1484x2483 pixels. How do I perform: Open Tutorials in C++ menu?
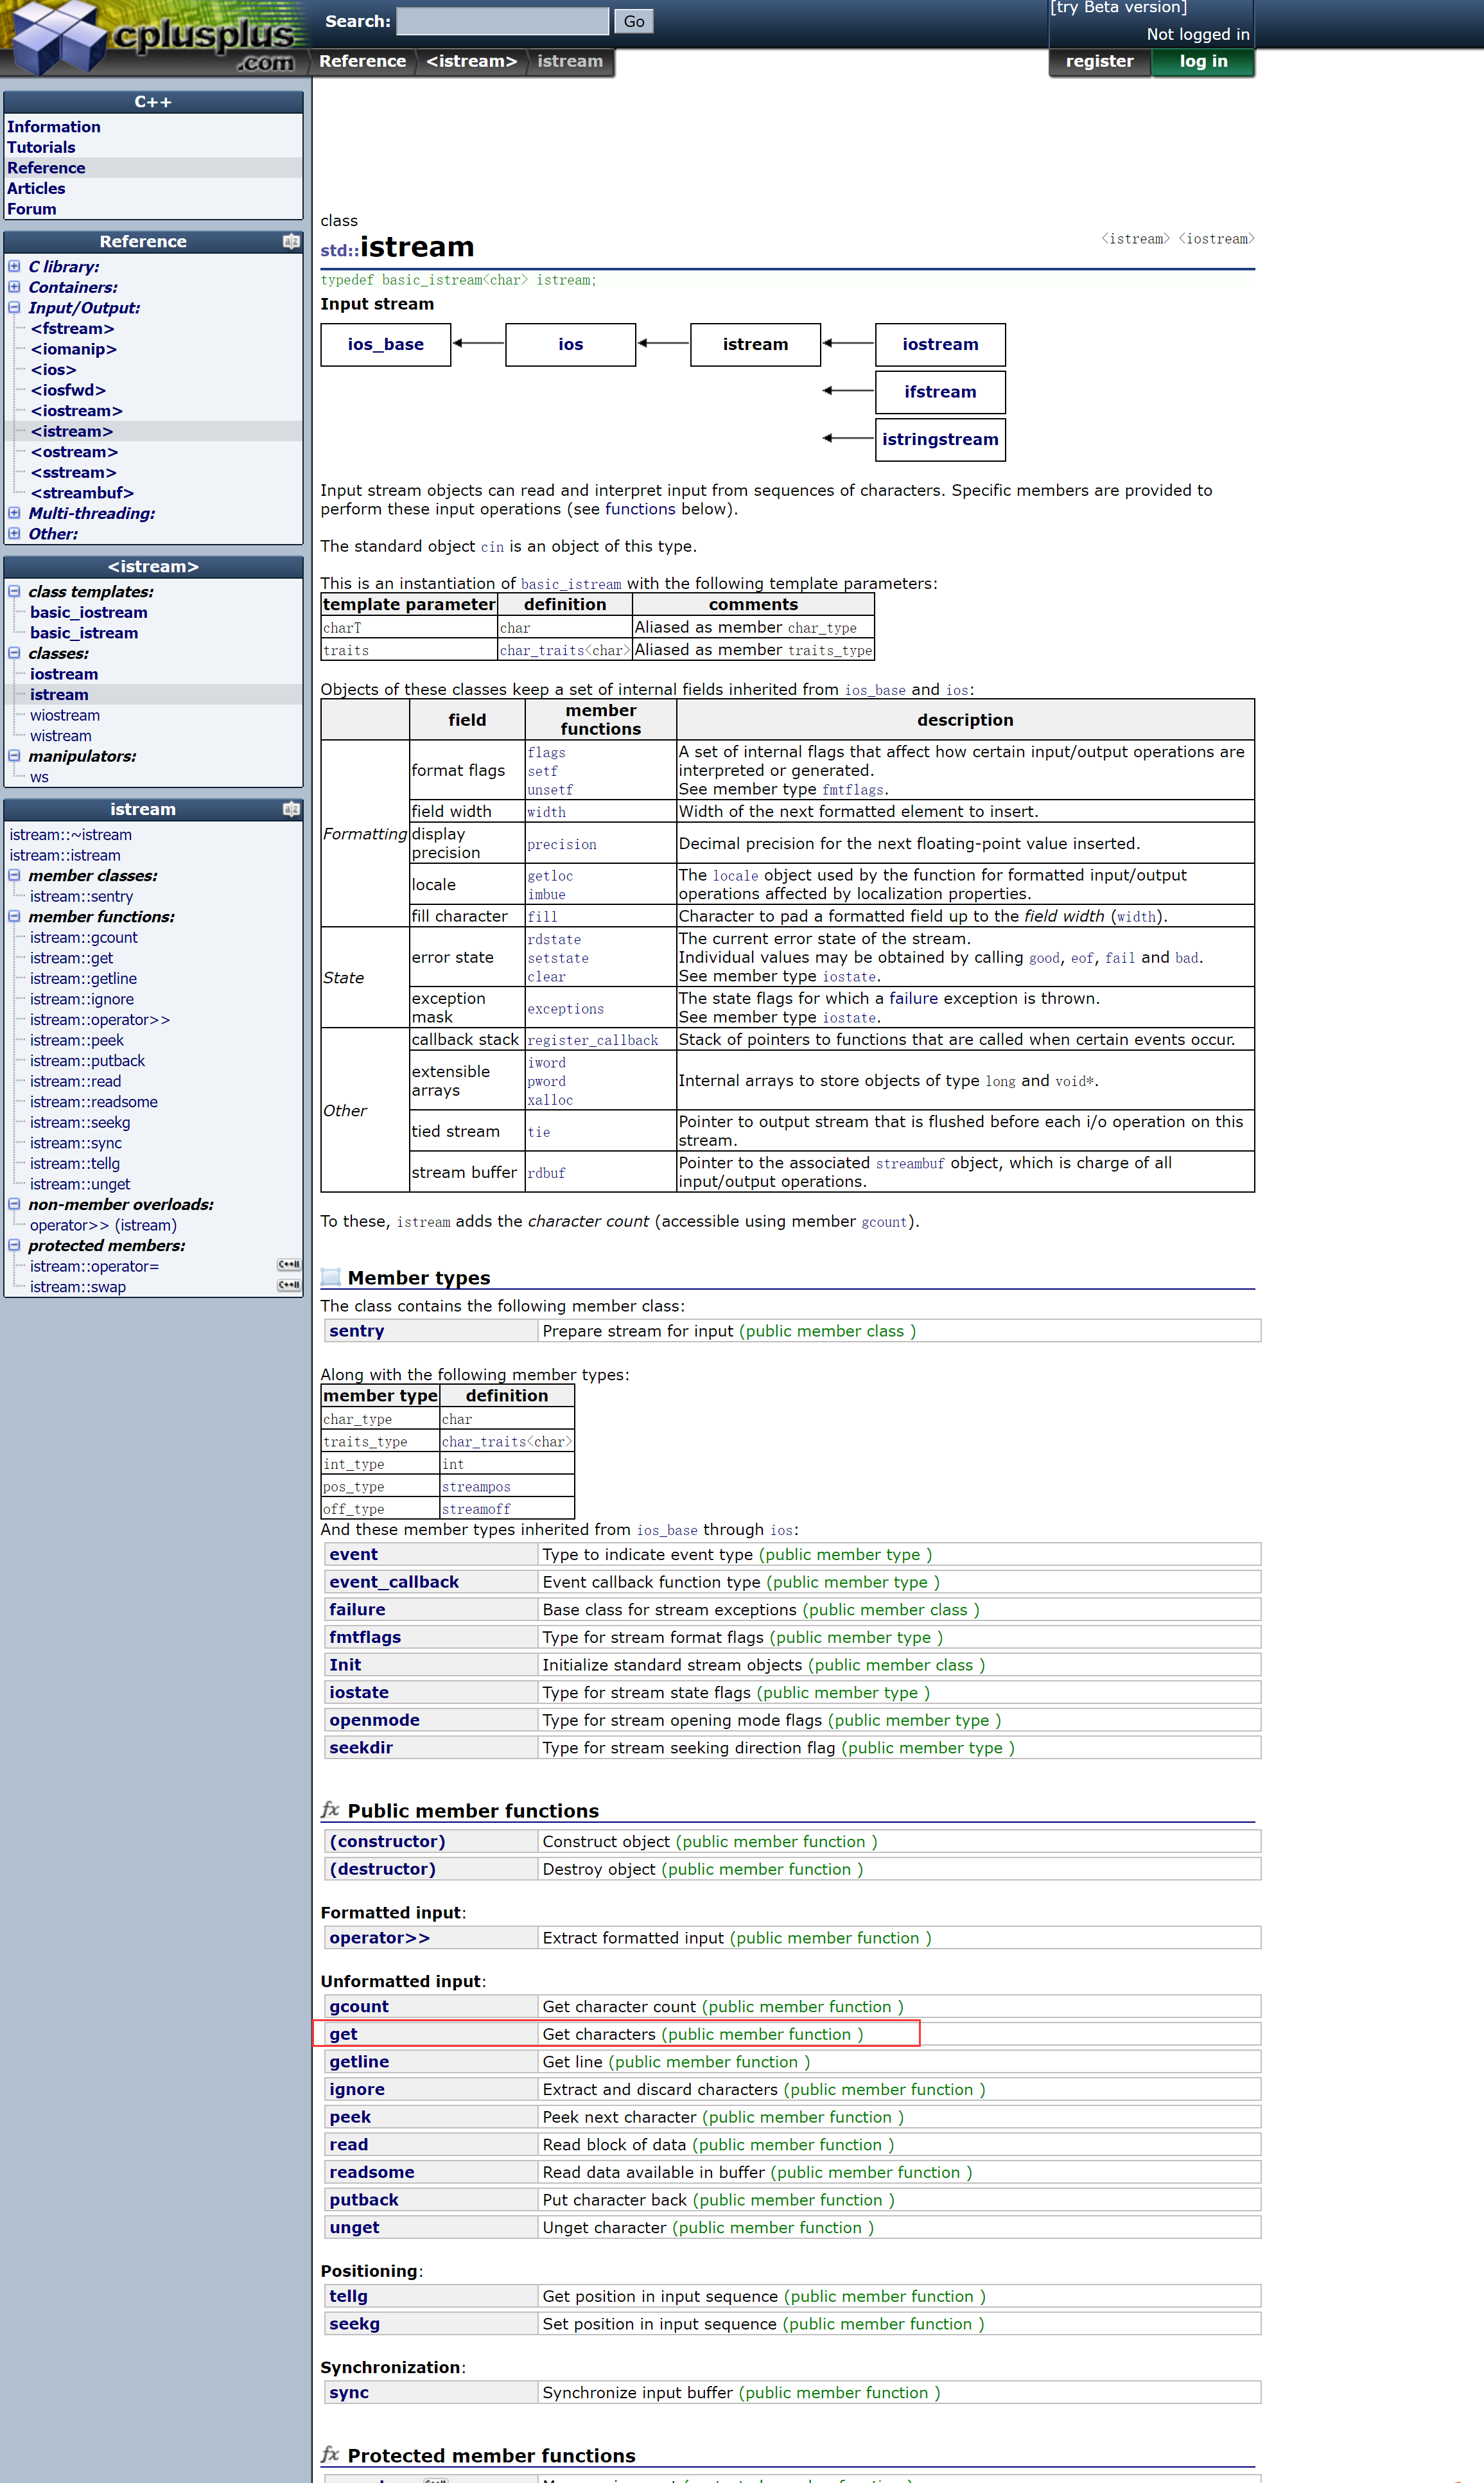coord(41,147)
